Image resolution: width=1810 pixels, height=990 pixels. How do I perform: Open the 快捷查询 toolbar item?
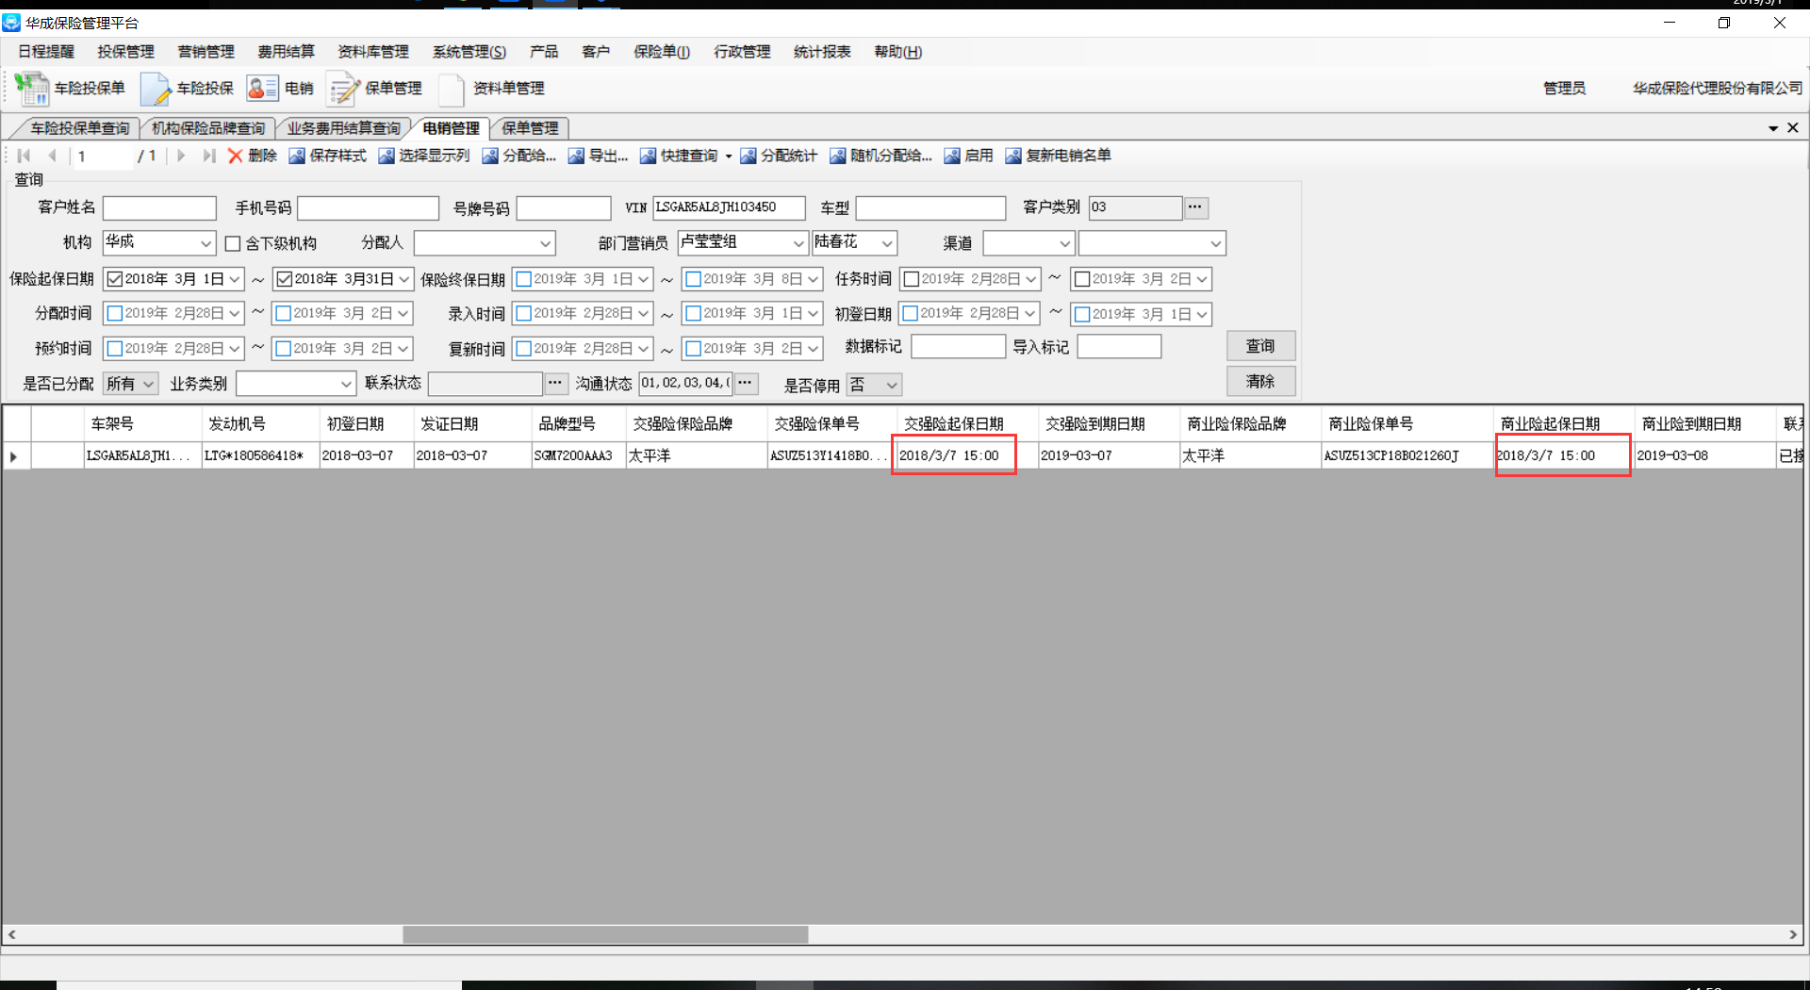[679, 156]
